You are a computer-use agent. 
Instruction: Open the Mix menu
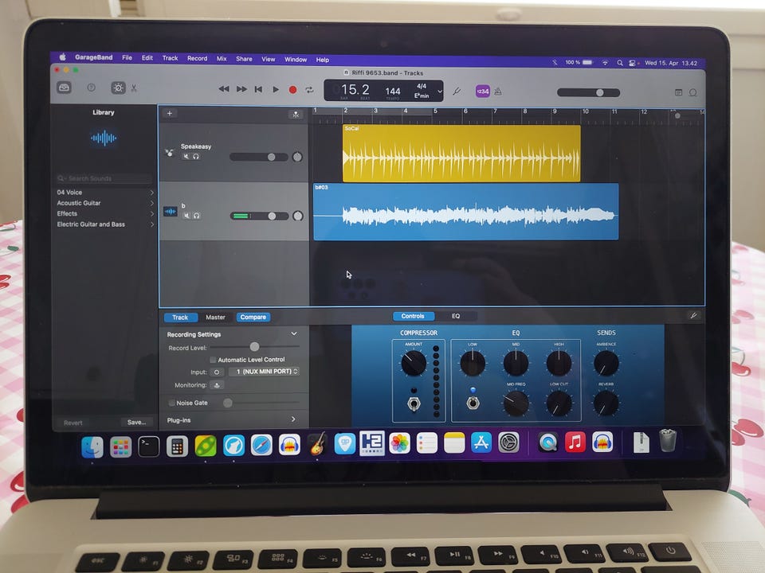tap(222, 58)
